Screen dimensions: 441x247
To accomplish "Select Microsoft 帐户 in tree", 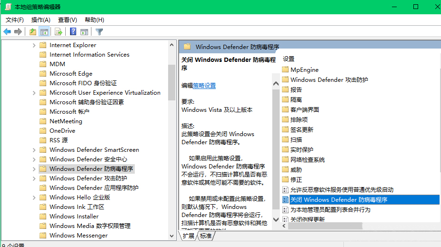I will pyautogui.click(x=69, y=111).
